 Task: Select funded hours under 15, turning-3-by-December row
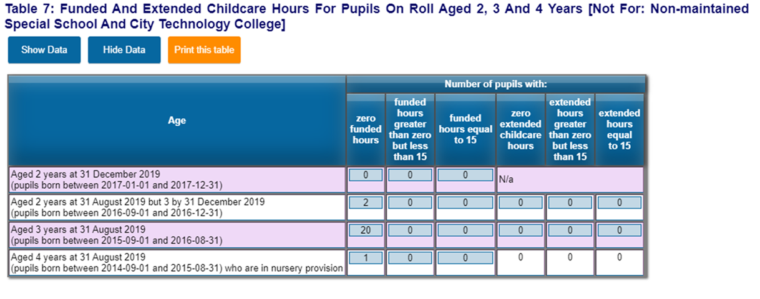click(410, 203)
